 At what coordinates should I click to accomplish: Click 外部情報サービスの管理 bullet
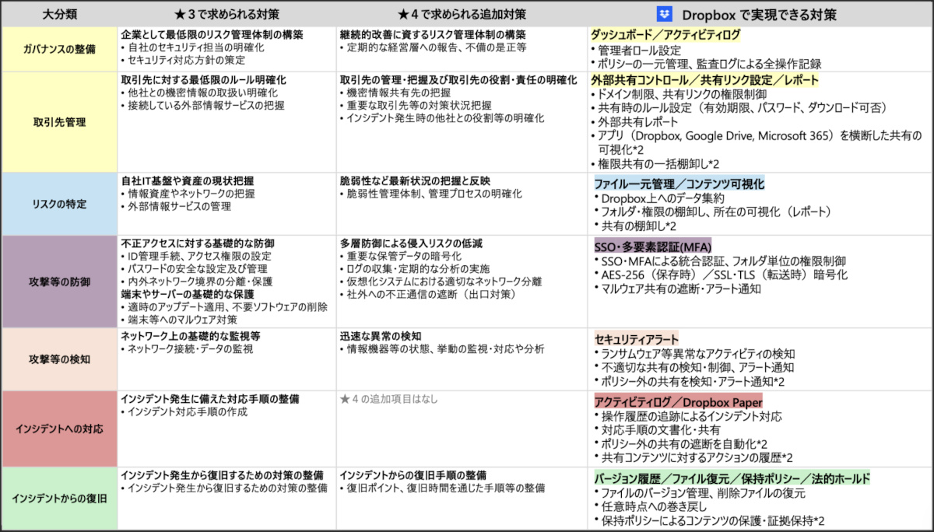[176, 206]
